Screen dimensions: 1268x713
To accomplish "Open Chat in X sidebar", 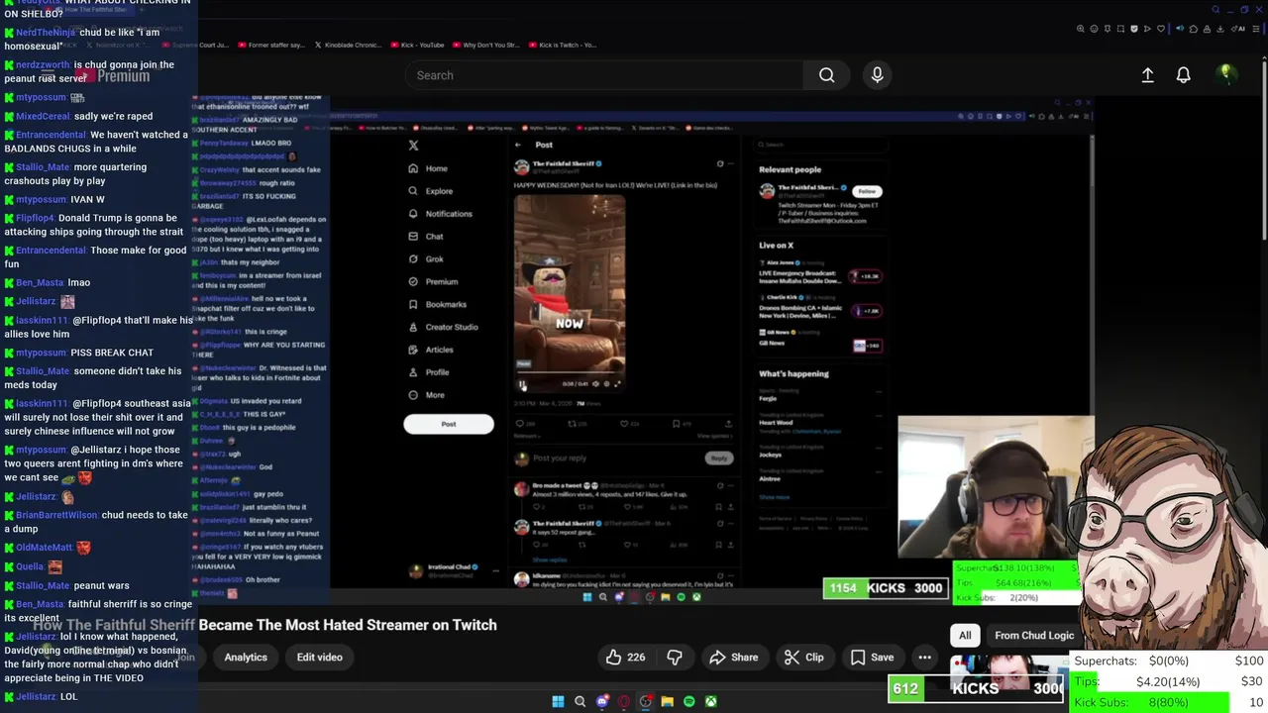I will [426, 237].
